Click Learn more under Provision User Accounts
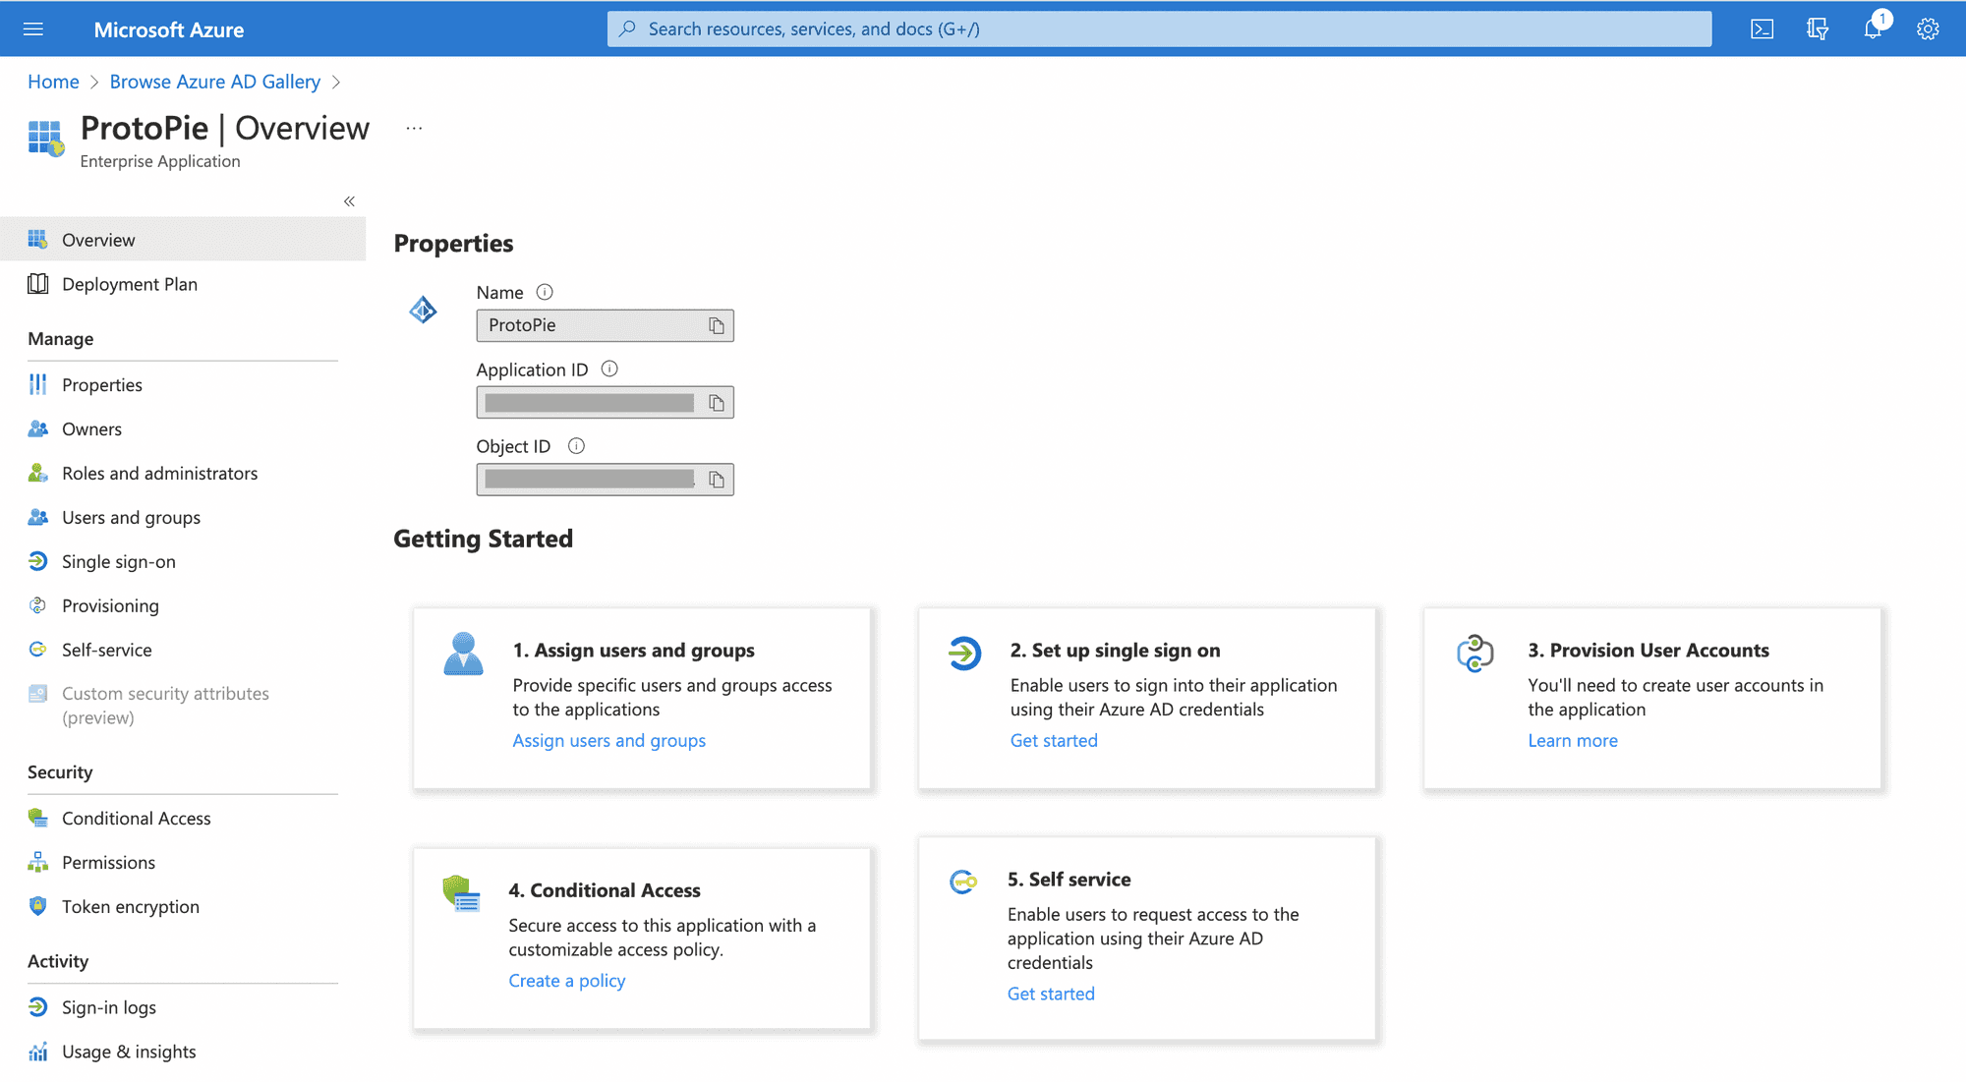1966x1082 pixels. [1573, 740]
